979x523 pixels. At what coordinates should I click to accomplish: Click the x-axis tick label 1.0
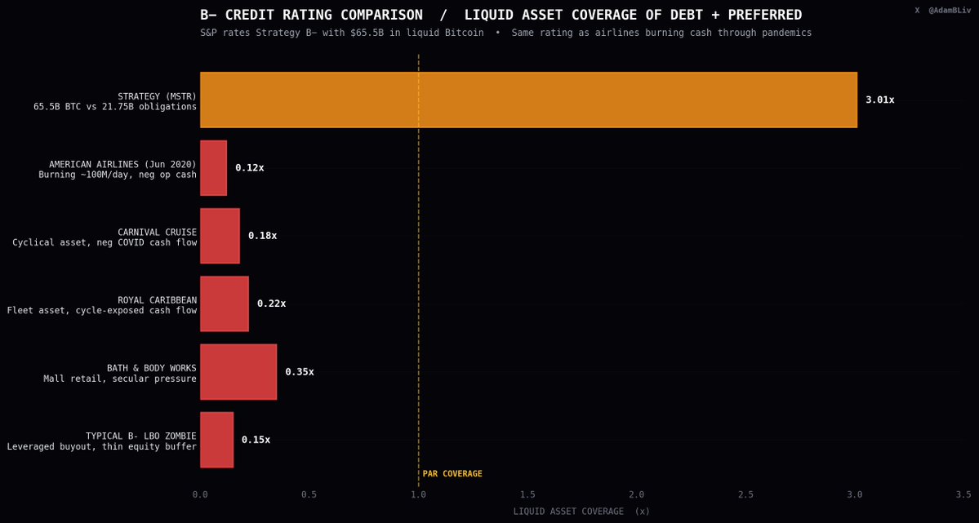pos(418,494)
